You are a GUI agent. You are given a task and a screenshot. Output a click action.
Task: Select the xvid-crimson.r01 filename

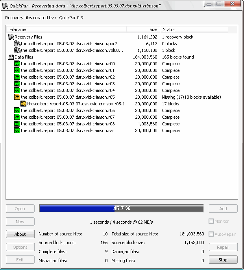pos(68,70)
